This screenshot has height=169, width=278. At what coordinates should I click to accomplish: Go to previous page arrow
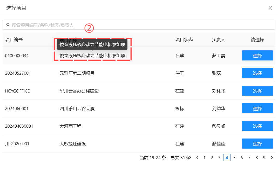[197, 158]
